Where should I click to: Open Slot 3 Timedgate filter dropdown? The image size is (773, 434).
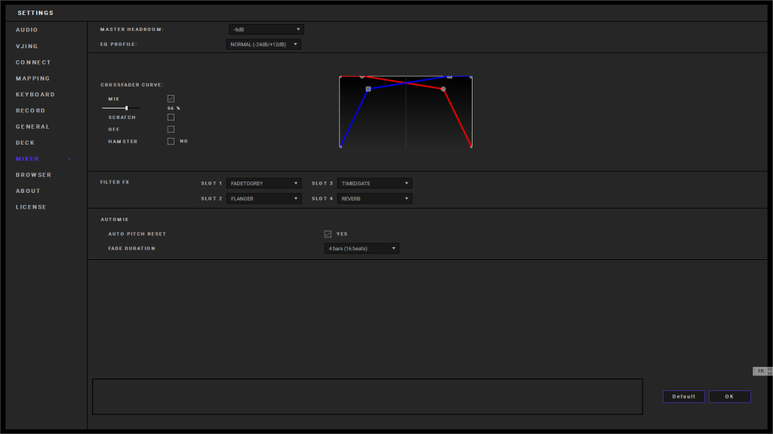point(374,183)
